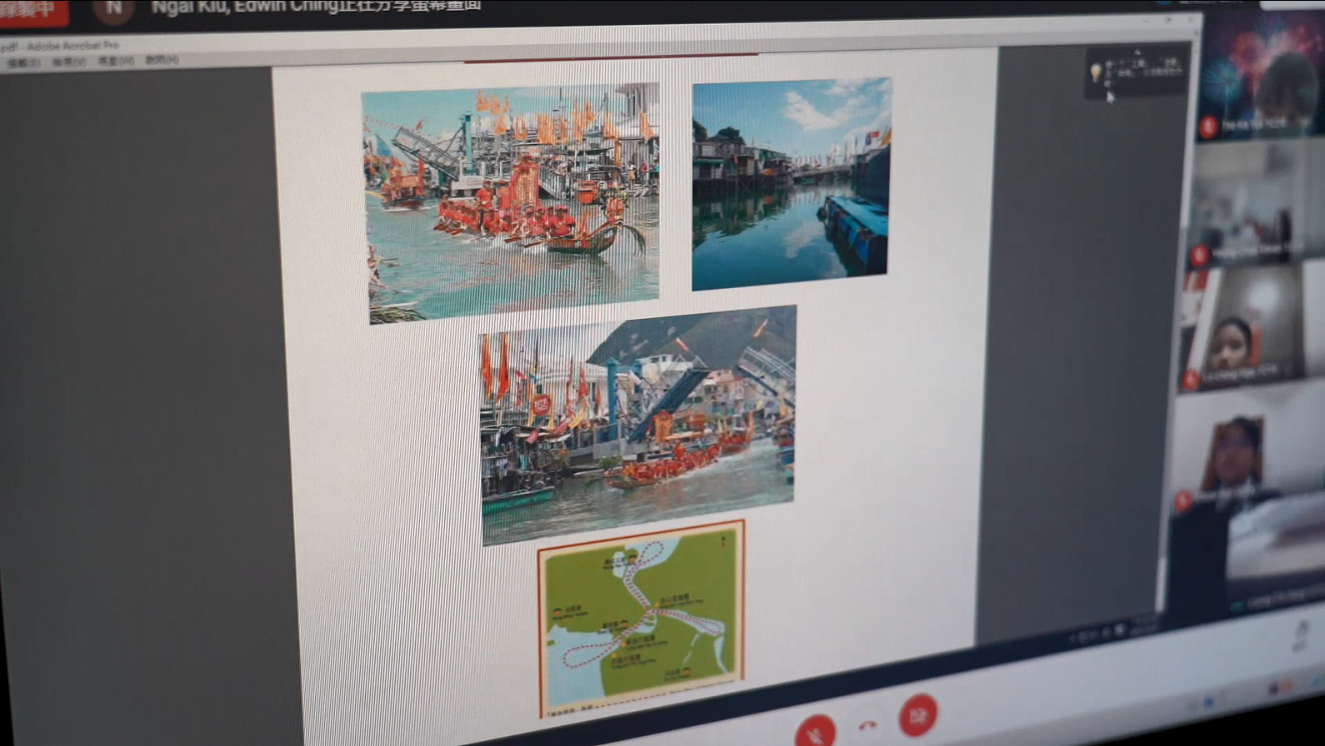Open the first menu in Acrobat menu bar
This screenshot has width=1325, height=746.
click(x=22, y=62)
